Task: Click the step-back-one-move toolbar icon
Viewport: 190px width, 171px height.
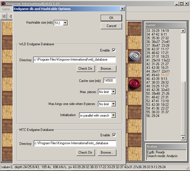Action: [11, 16]
